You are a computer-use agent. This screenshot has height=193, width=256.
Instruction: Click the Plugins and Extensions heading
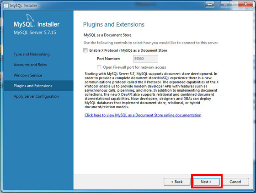tap(114, 24)
